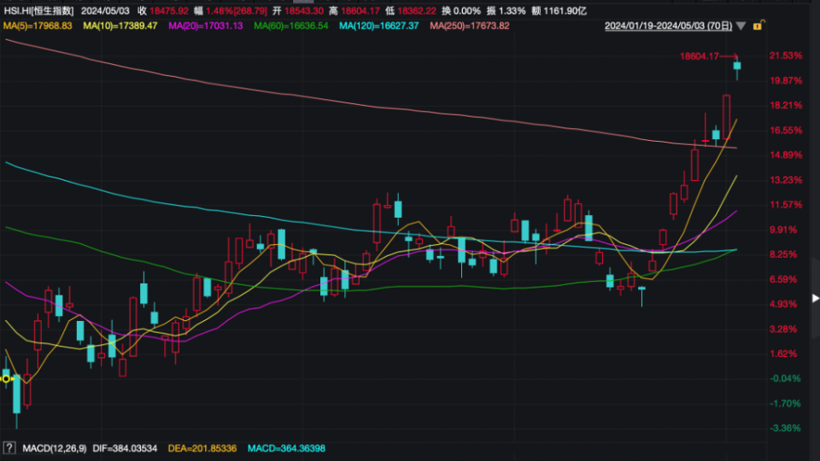Click the change 1.48%[268.79] value

click(237, 11)
